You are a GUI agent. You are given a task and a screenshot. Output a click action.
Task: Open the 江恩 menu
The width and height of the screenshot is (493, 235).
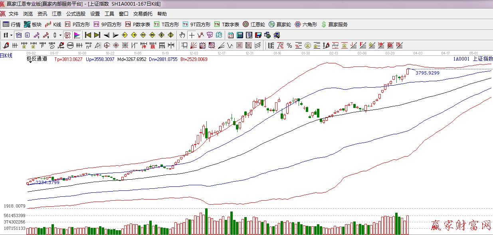(57, 14)
